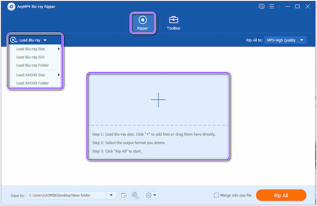The image size is (317, 206).
Task: Toggle hardware acceleration icon near Save to
Action: (135, 195)
